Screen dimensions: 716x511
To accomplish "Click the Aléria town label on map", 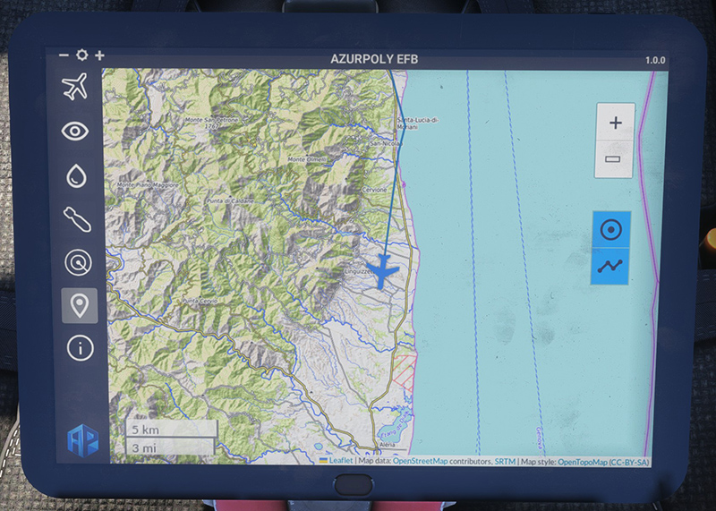I will pyautogui.click(x=387, y=444).
